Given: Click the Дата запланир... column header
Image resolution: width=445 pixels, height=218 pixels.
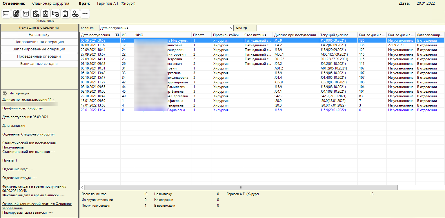Looking at the screenshot, I should point(430,35).
